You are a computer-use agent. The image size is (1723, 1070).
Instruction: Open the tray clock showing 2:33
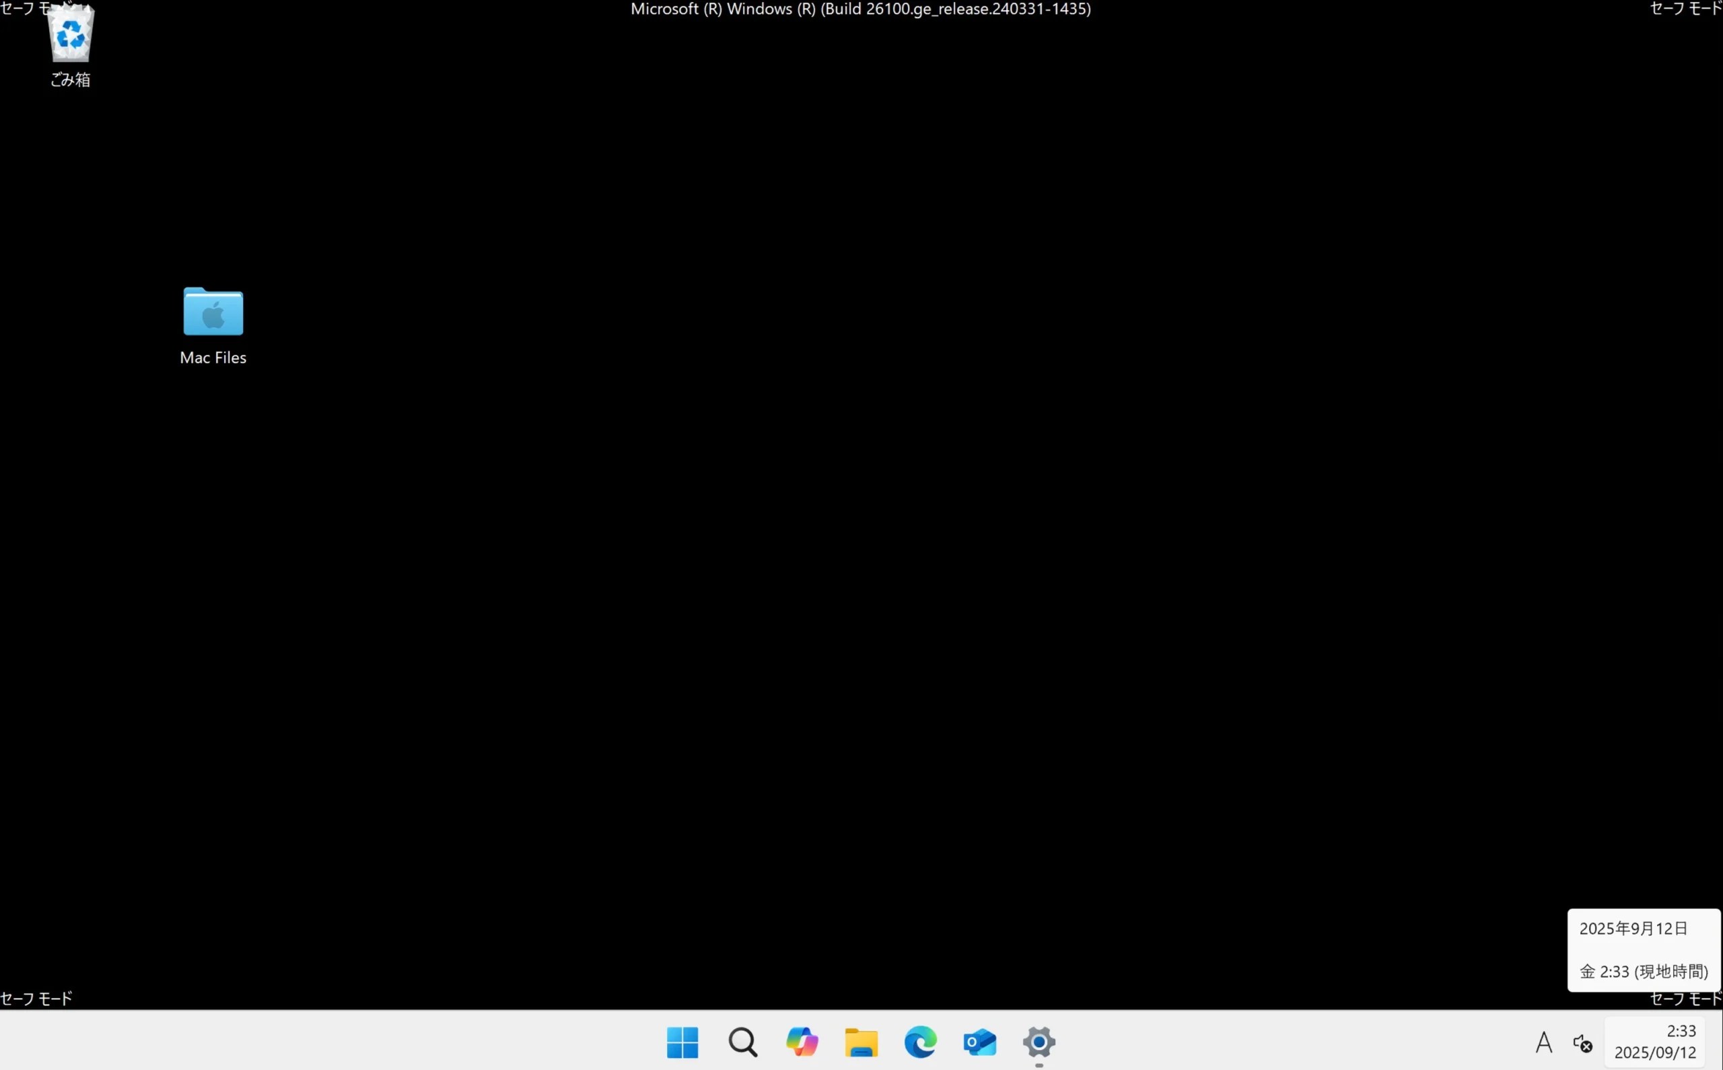click(x=1681, y=1030)
